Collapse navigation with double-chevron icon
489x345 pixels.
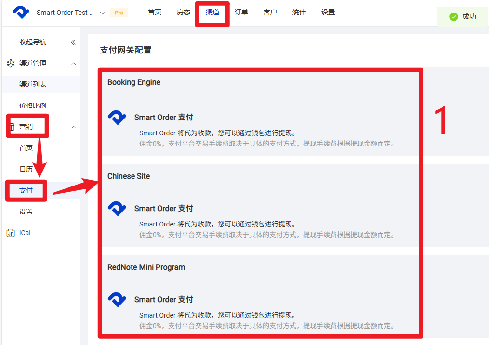pyautogui.click(x=73, y=42)
